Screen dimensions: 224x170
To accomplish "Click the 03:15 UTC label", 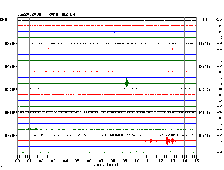I will coord(204,89).
